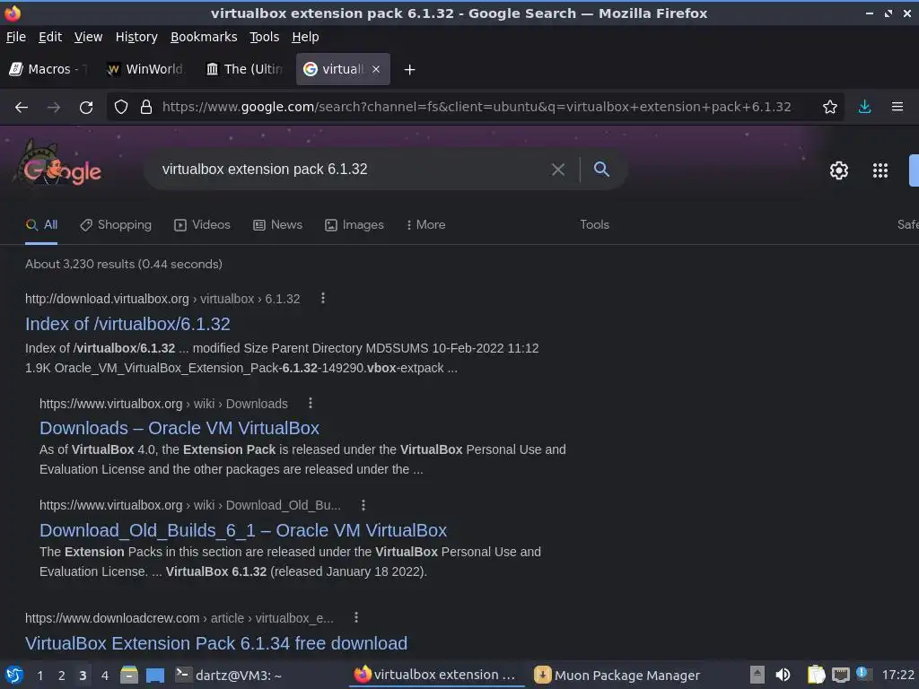
Task: Switch to virtual desktop 2
Action: click(62, 676)
